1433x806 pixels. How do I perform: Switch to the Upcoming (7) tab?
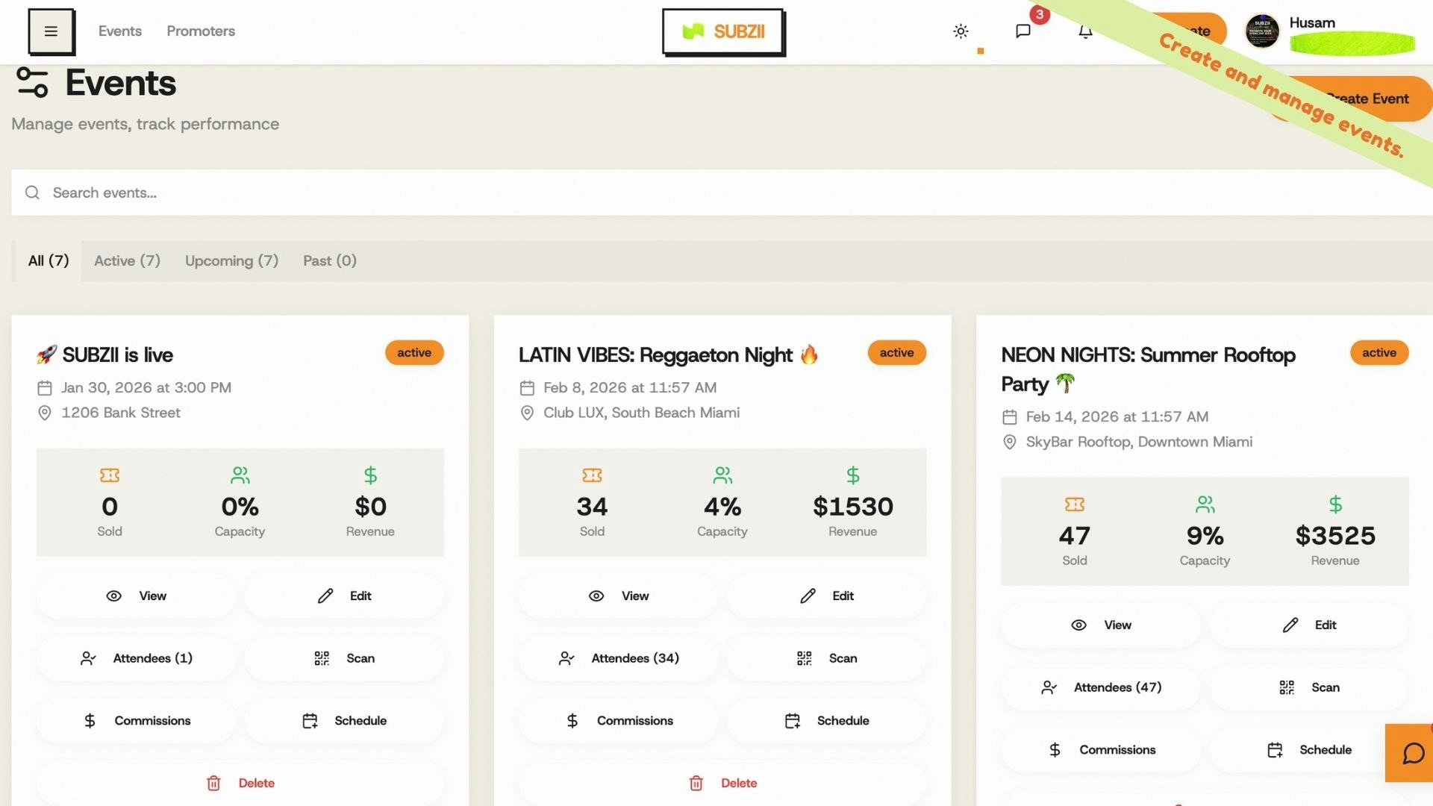[x=231, y=260]
